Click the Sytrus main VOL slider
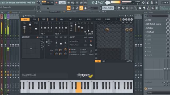The image size is (170, 95). point(24,27)
